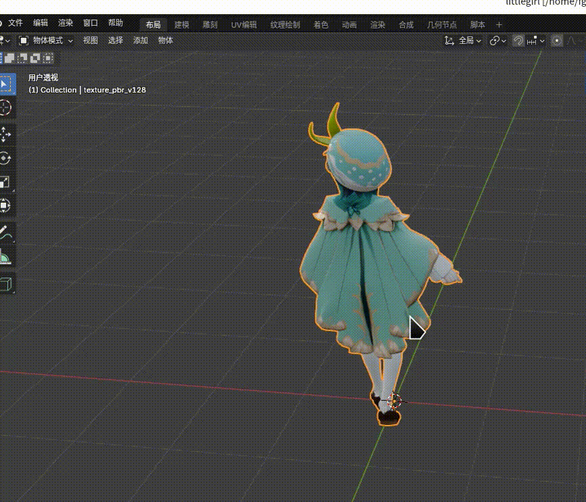Click the transform orientation axes icon

(x=449, y=41)
